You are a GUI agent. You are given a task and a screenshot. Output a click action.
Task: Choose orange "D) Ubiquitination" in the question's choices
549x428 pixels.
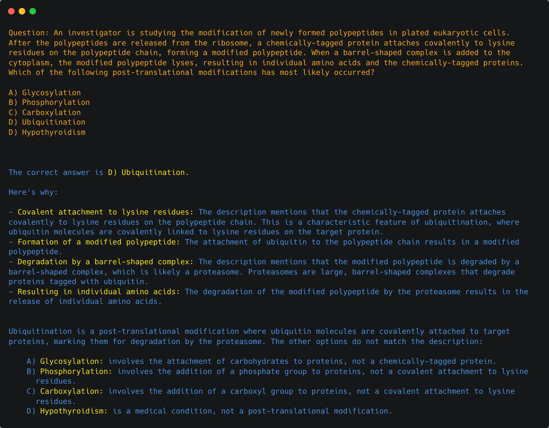tap(47, 122)
